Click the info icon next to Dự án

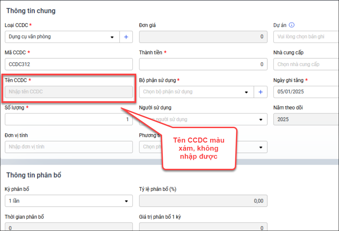[x=292, y=25]
